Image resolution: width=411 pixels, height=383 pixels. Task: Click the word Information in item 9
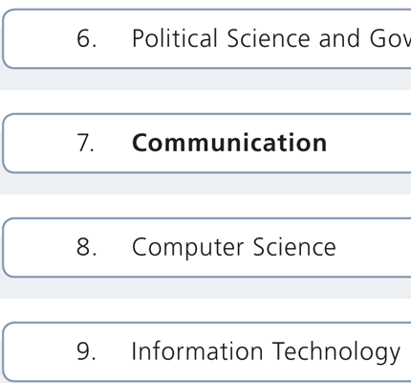(x=197, y=351)
